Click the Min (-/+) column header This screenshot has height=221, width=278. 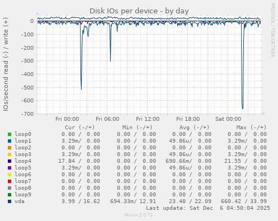[137, 128]
